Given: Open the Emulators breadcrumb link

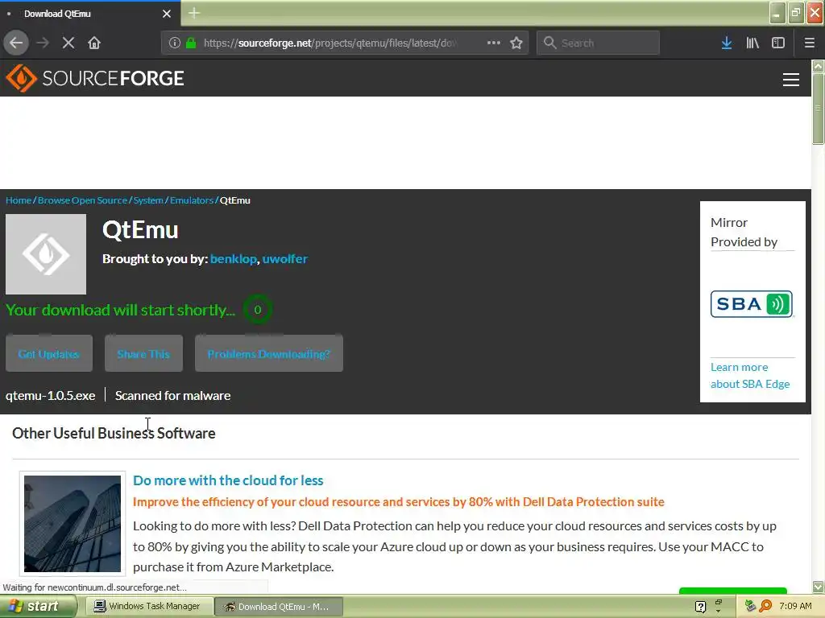Looking at the screenshot, I should coord(192,200).
